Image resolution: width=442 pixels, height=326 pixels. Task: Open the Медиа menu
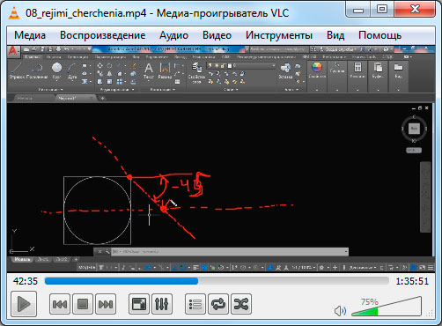click(30, 35)
